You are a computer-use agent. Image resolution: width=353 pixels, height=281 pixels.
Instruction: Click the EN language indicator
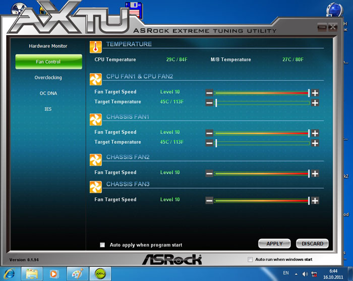pos(286,273)
